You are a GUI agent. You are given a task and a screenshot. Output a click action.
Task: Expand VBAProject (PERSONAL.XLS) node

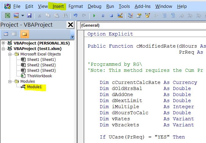pos(3,43)
